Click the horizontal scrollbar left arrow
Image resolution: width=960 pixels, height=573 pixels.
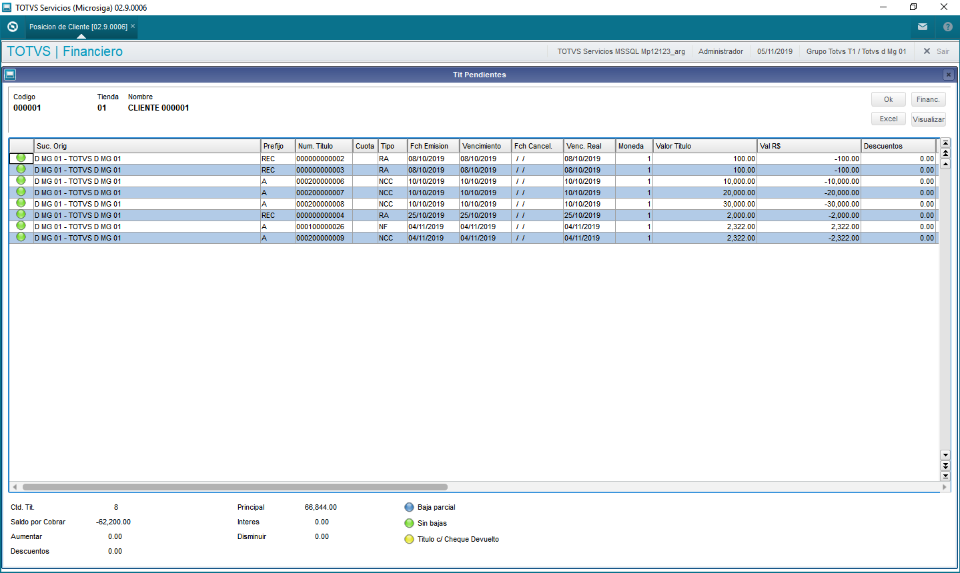click(x=15, y=487)
